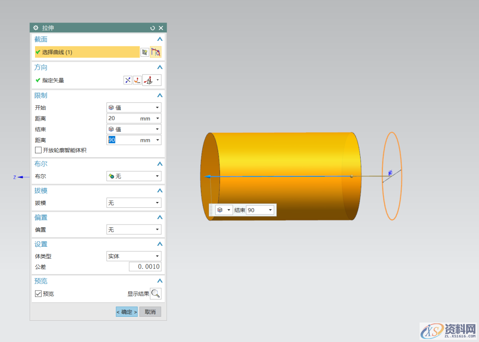Click the sketch section icon in 截面

[145, 52]
